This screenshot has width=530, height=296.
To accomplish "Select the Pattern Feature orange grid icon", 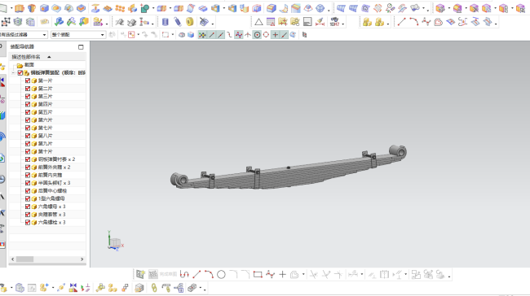I will coord(120,8).
